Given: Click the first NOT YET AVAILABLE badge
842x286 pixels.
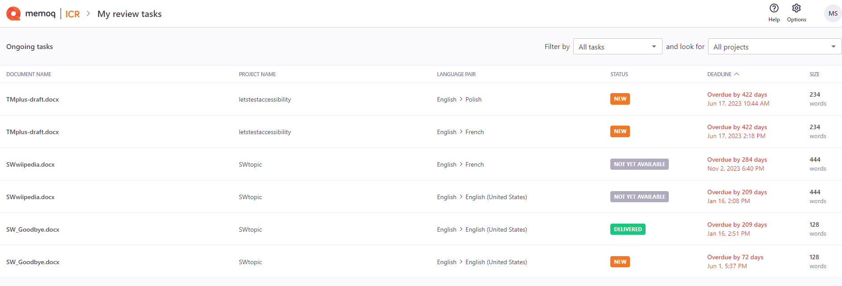Looking at the screenshot, I should (x=639, y=164).
